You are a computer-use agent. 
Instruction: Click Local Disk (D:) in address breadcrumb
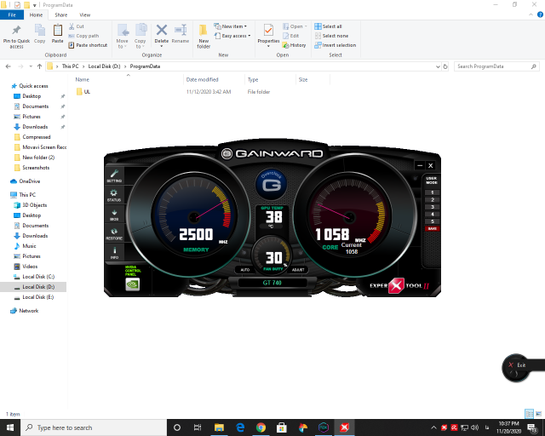click(104, 66)
